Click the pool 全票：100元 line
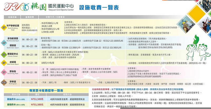 tap(60, 69)
